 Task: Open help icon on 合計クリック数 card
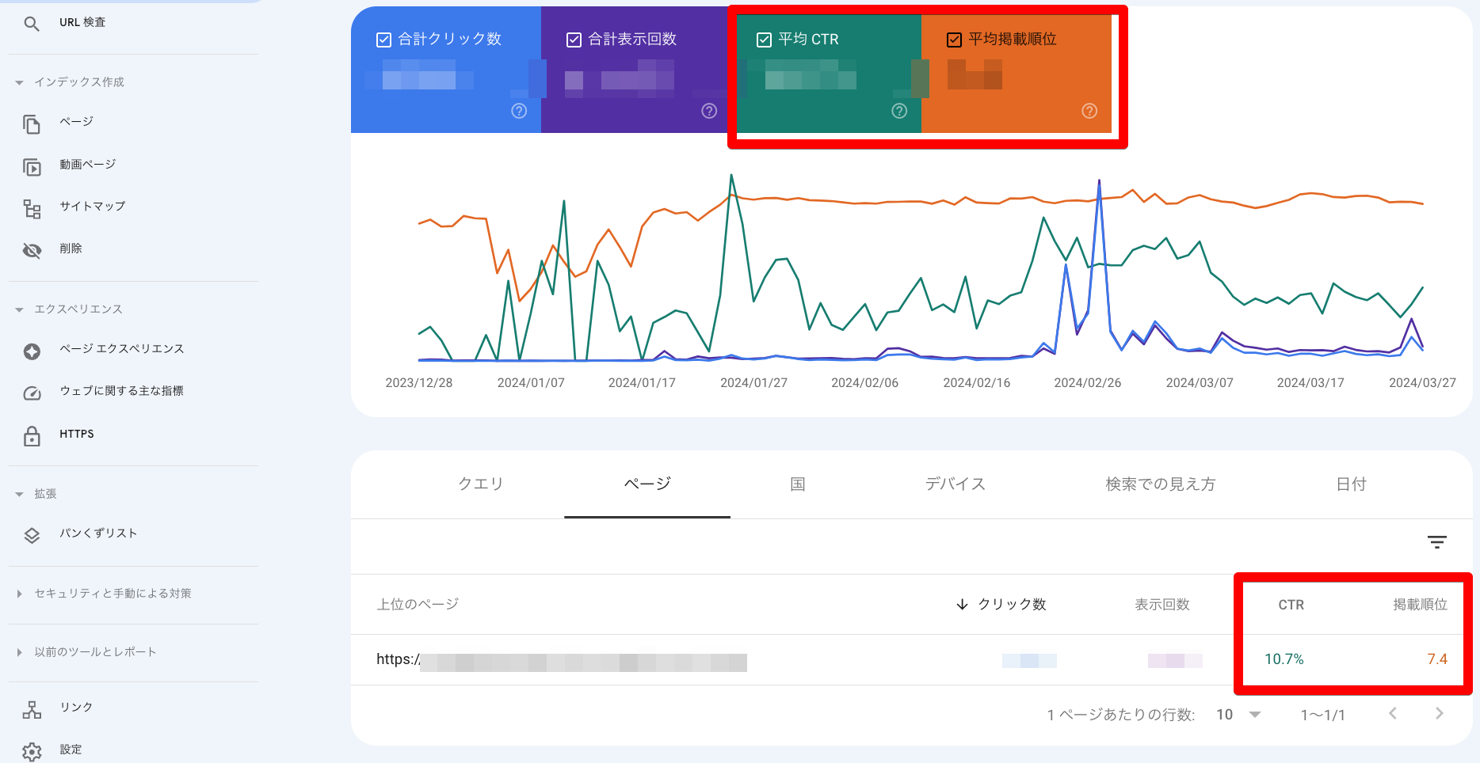[519, 111]
